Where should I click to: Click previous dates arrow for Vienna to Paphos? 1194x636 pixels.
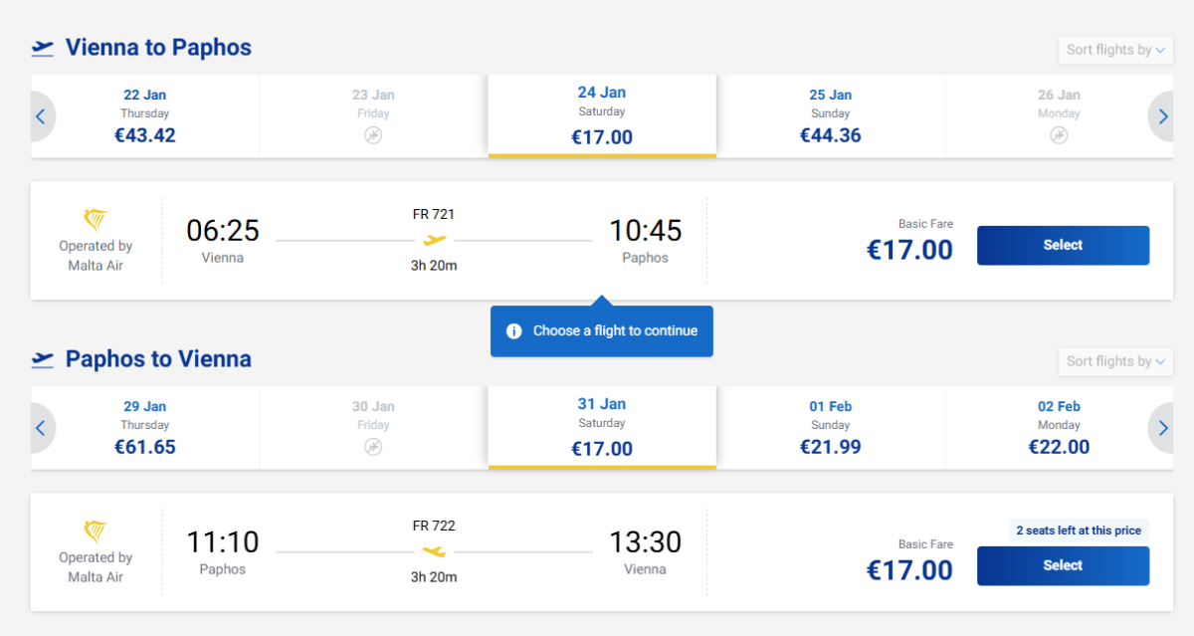[x=41, y=116]
